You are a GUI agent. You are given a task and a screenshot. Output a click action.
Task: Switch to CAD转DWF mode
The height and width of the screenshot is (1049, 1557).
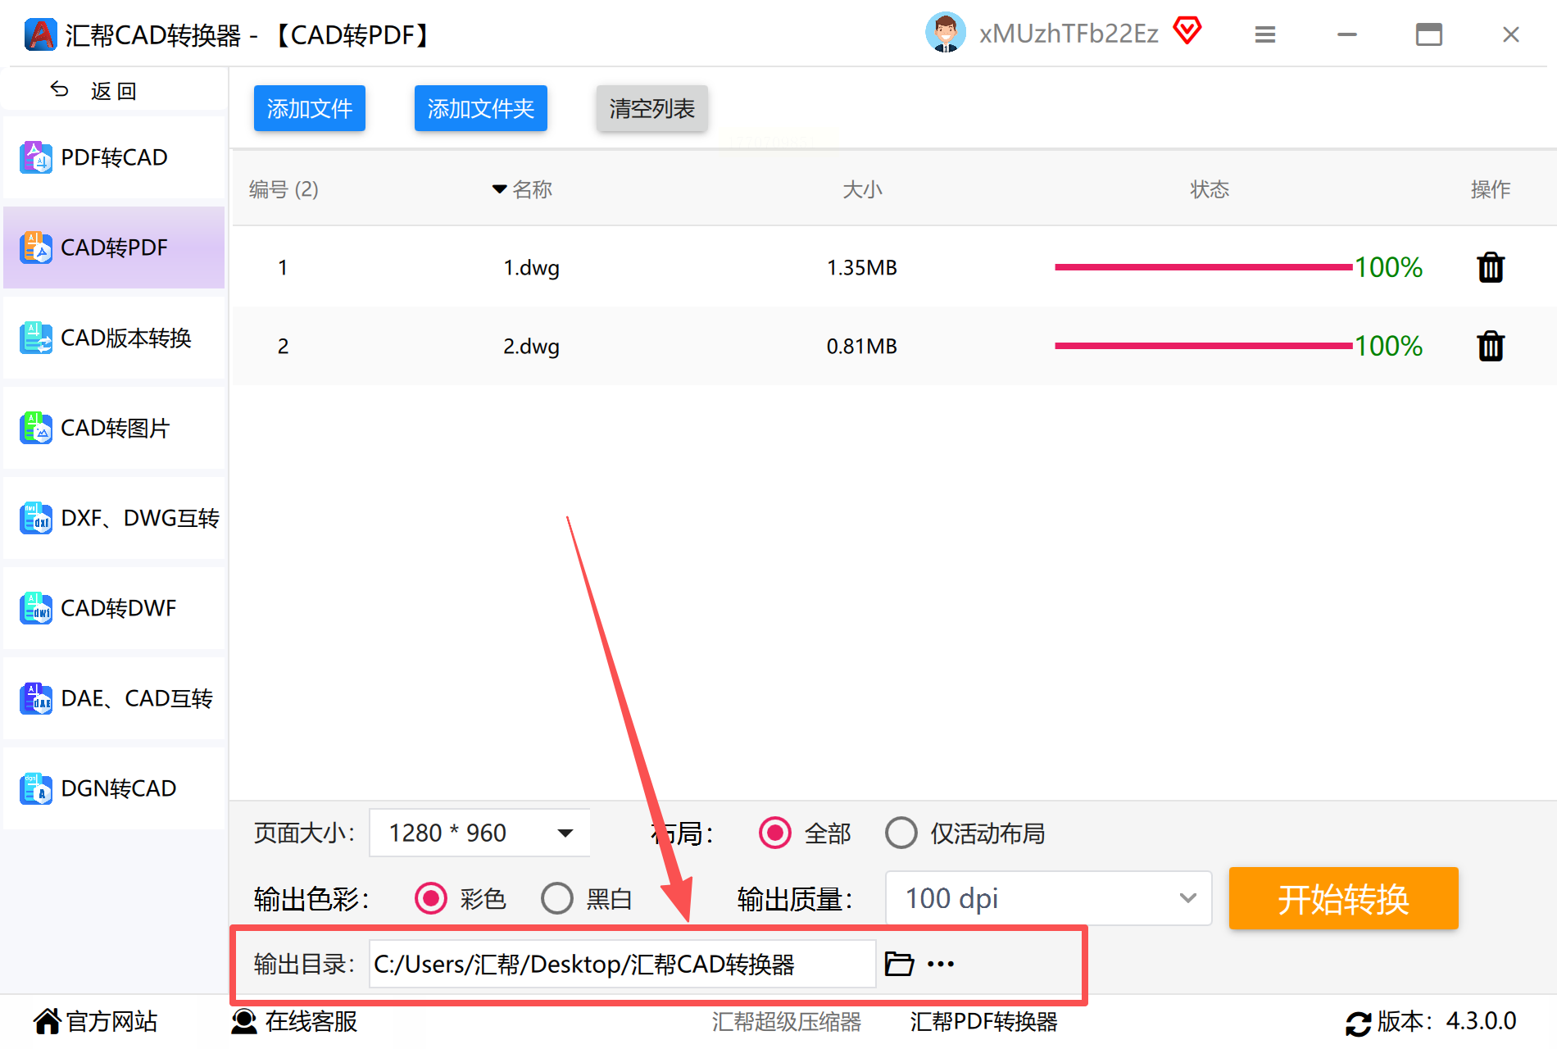tap(114, 608)
